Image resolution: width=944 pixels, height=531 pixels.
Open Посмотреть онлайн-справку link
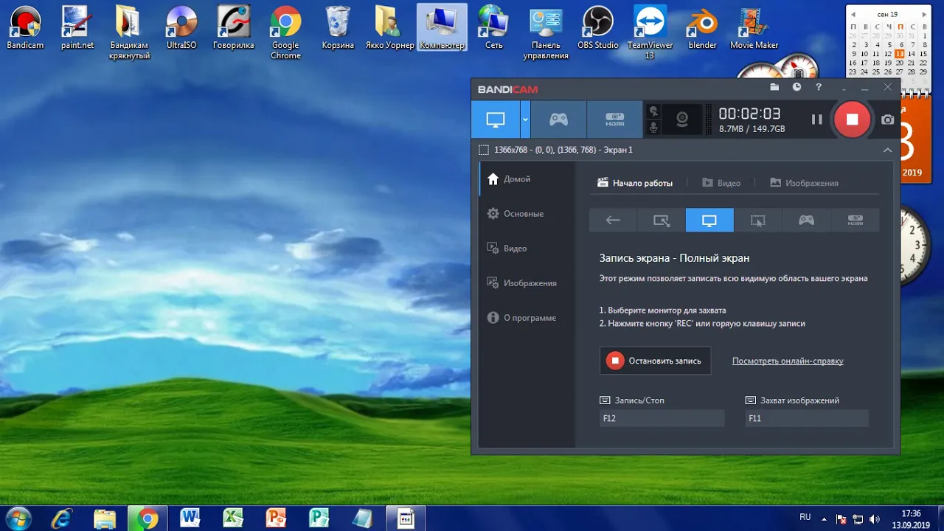pos(788,361)
